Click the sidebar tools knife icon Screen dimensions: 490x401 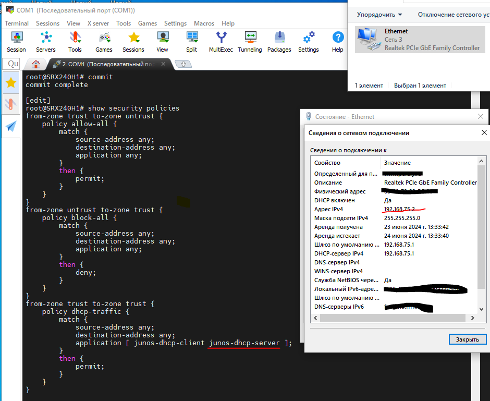tap(11, 104)
